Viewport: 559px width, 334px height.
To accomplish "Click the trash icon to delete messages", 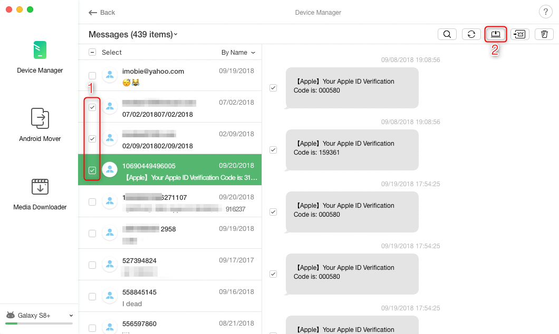I will (x=544, y=34).
